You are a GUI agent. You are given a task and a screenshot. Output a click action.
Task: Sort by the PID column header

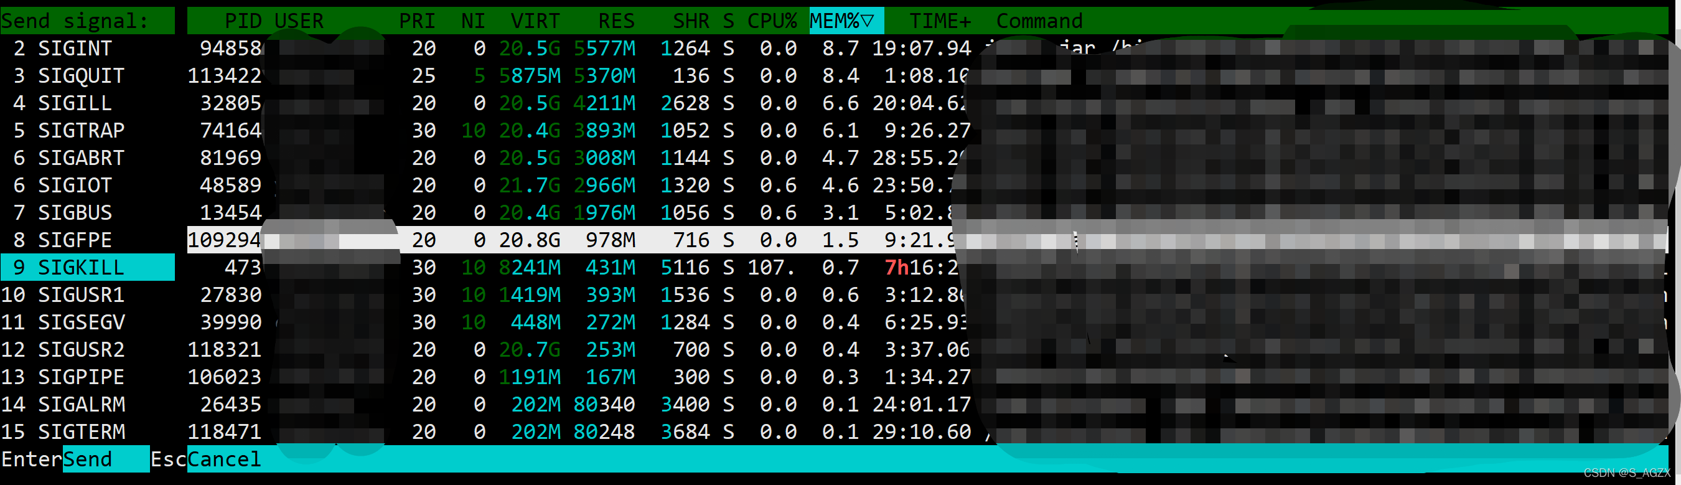coord(243,21)
